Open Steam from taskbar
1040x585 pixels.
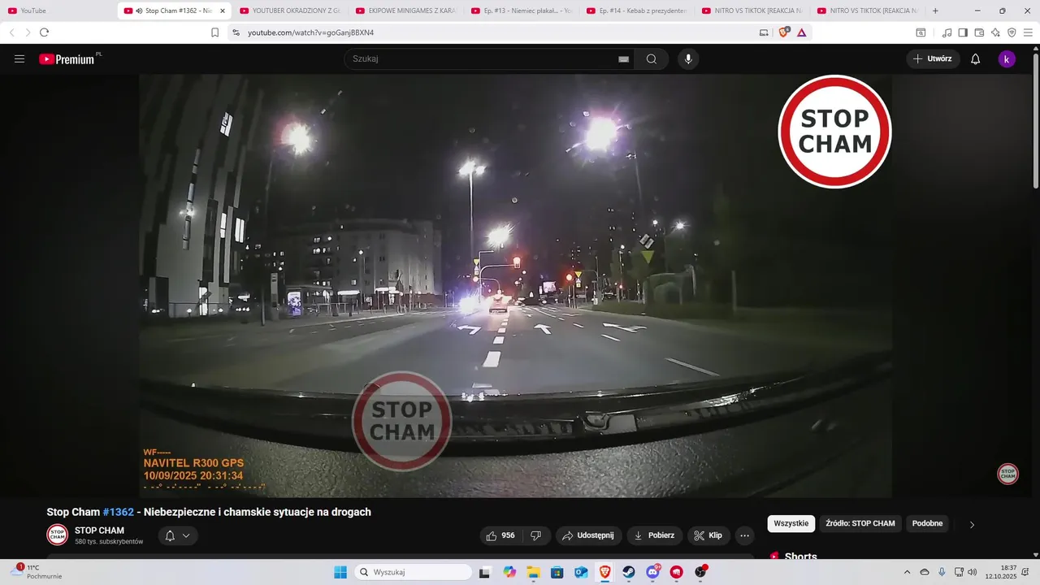tap(629, 572)
